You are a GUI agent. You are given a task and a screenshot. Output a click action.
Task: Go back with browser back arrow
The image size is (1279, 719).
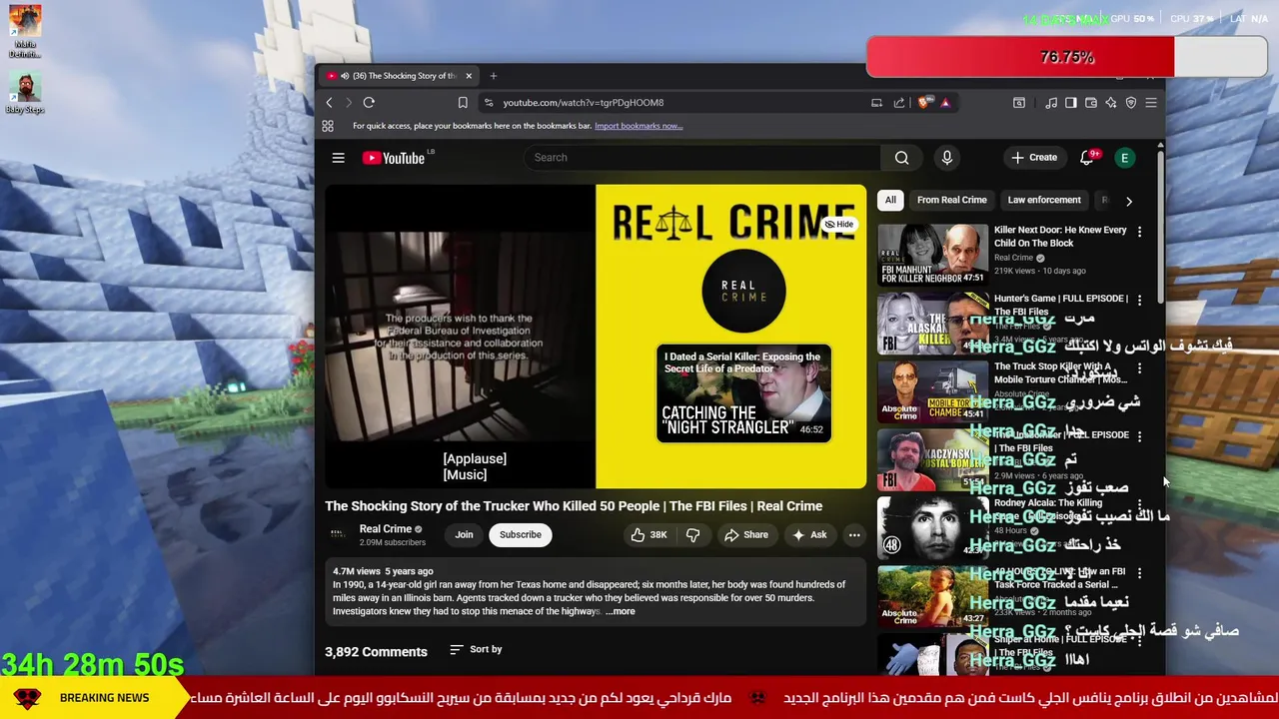point(329,103)
